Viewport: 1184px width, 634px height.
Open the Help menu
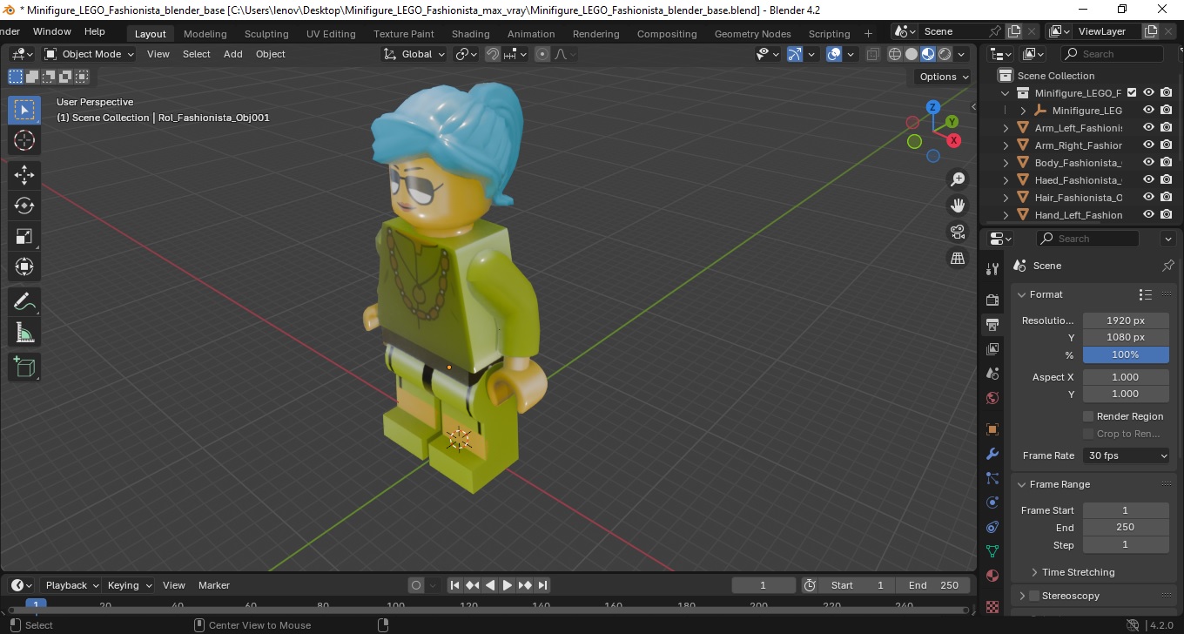(95, 31)
